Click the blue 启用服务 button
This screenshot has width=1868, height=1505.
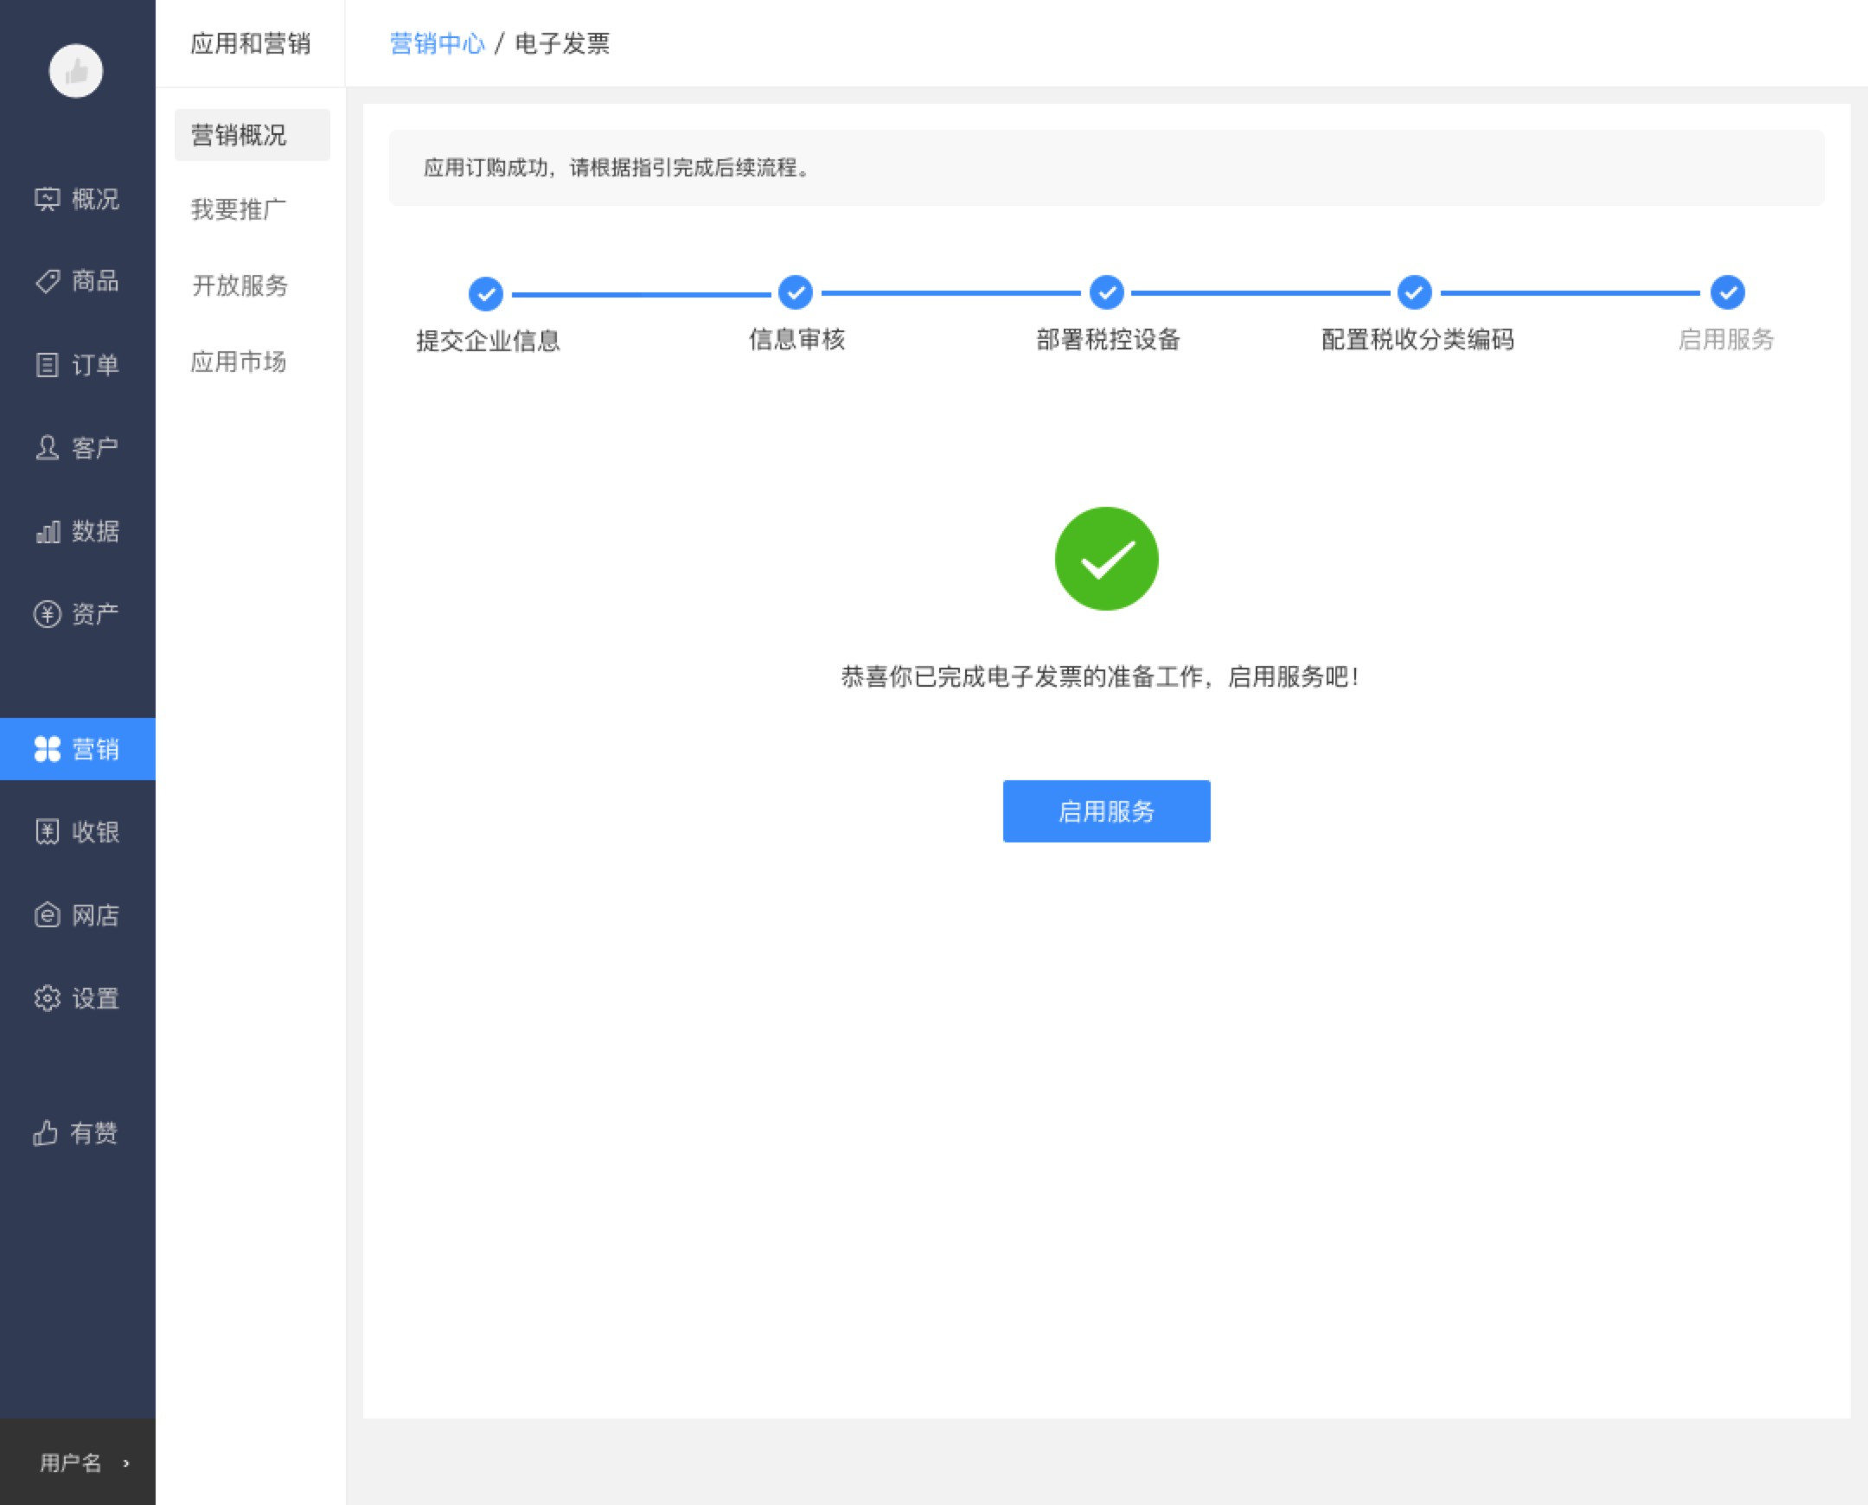(1106, 811)
